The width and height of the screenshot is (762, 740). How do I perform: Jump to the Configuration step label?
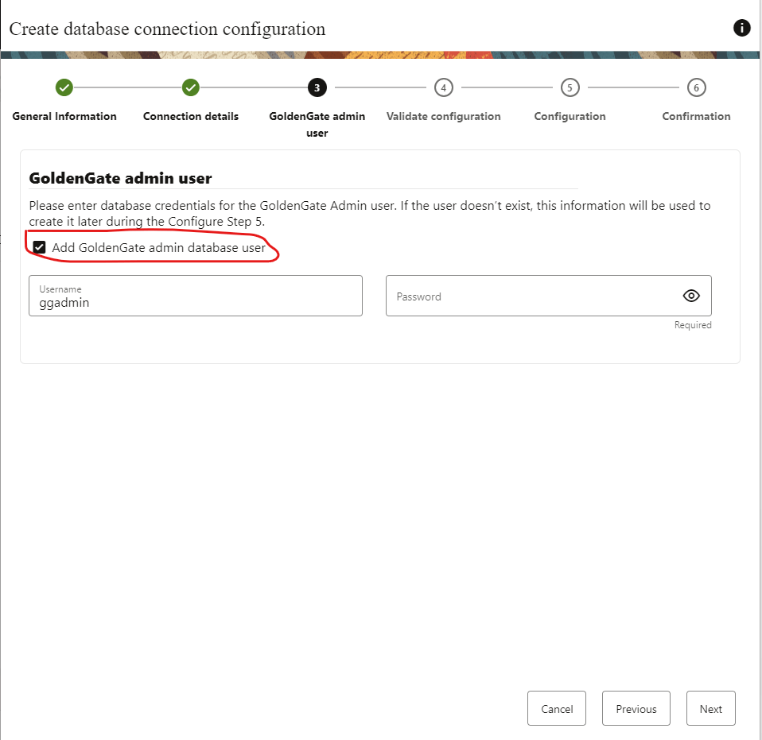pyautogui.click(x=570, y=116)
